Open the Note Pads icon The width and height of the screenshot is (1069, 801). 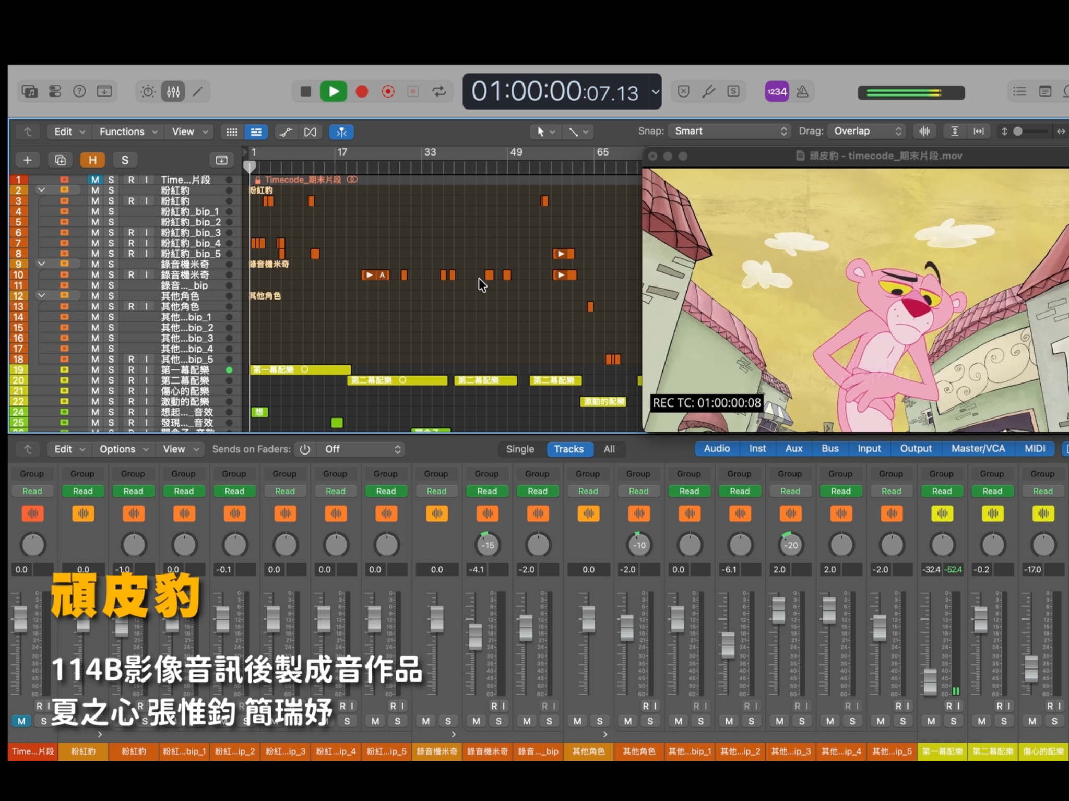click(x=1045, y=92)
